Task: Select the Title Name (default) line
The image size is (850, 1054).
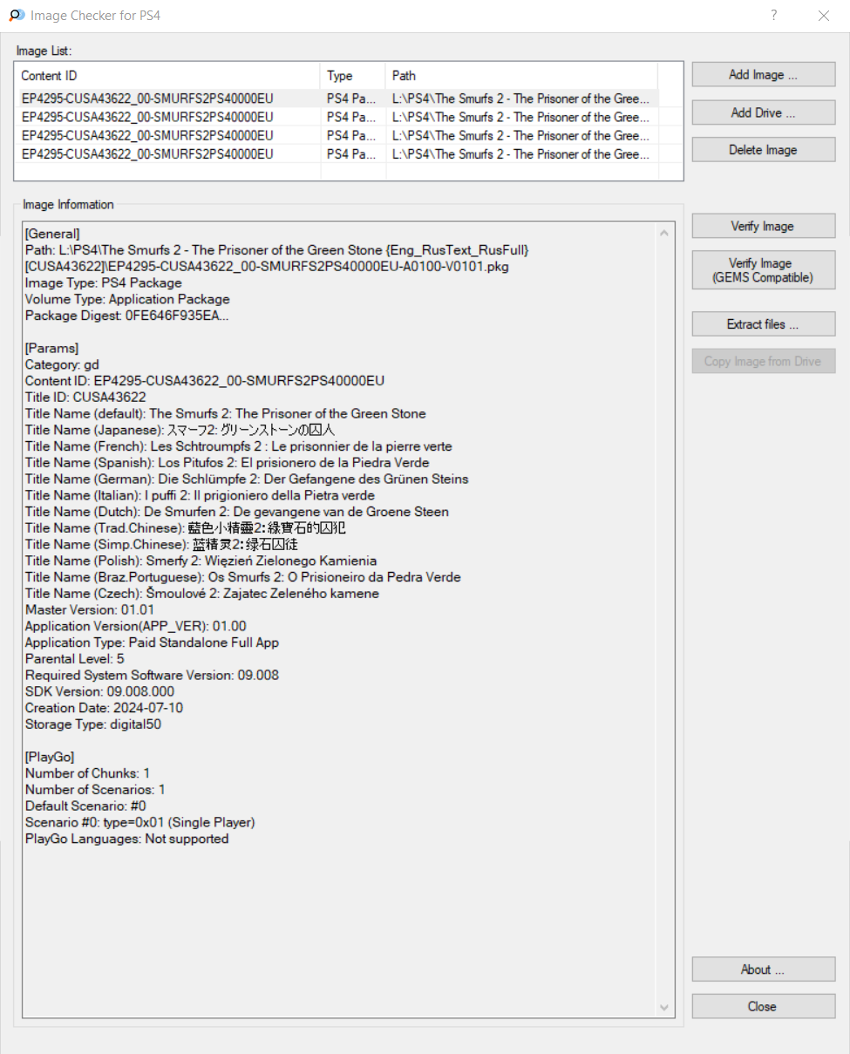Action: coord(225,413)
